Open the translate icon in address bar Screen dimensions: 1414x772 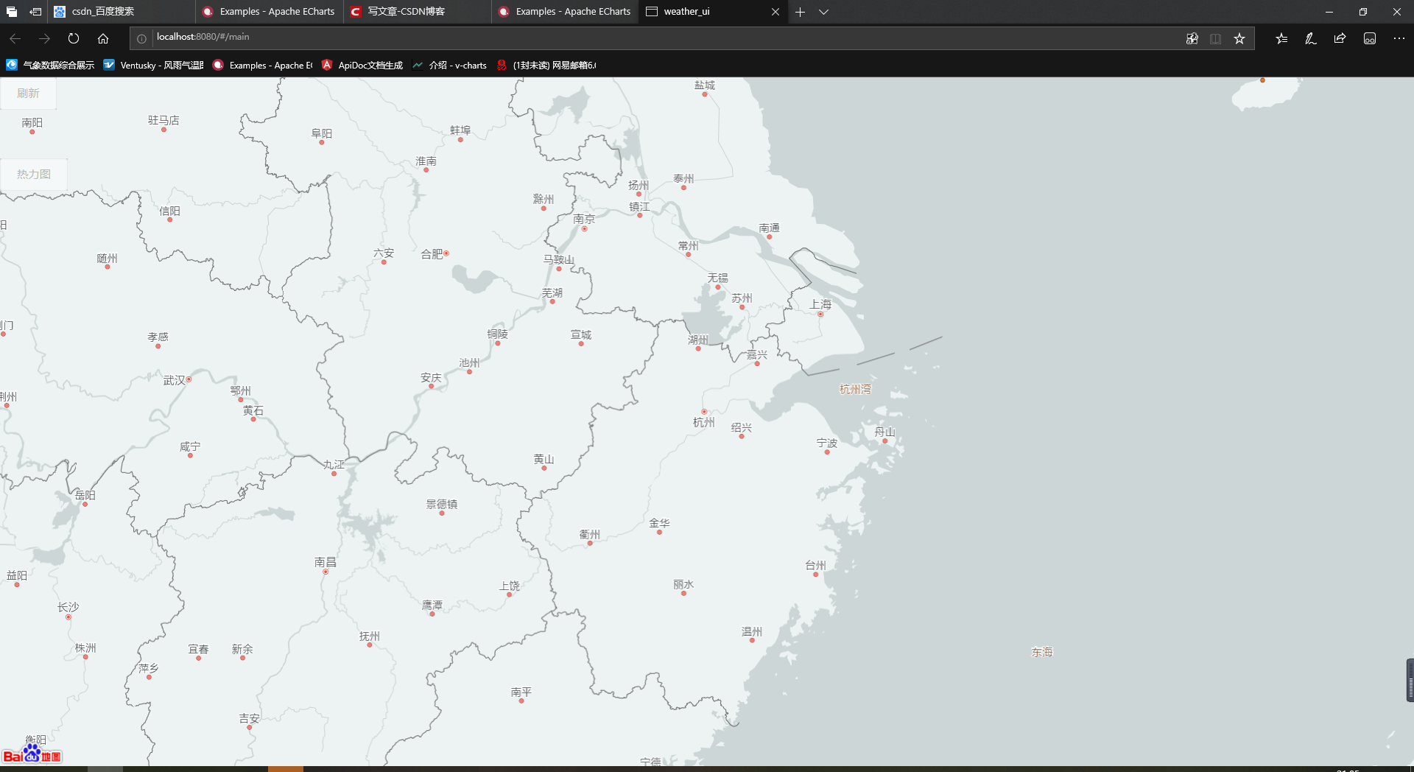(x=1192, y=38)
